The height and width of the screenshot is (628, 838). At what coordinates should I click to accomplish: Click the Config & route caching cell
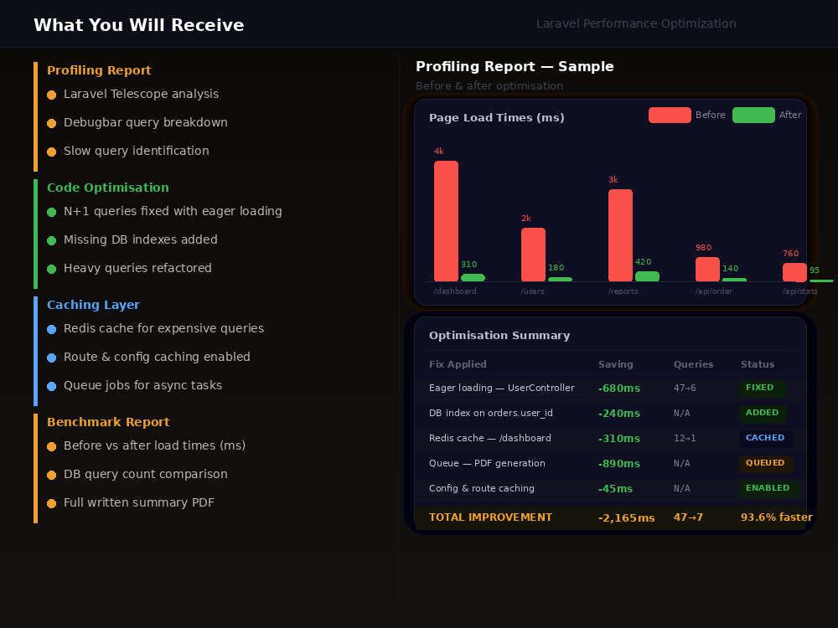point(482,488)
